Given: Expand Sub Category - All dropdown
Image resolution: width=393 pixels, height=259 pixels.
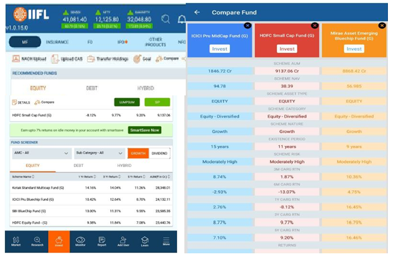Looking at the screenshot, I should click(x=99, y=153).
